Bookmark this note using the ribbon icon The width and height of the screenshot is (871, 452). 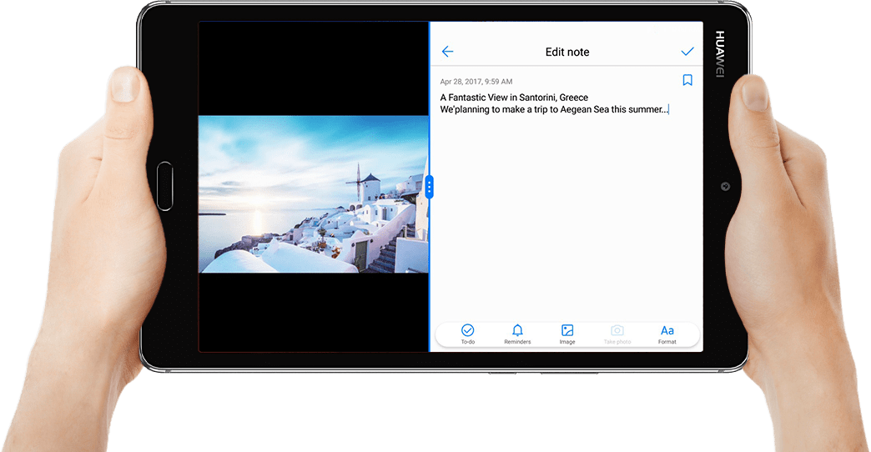pos(687,80)
